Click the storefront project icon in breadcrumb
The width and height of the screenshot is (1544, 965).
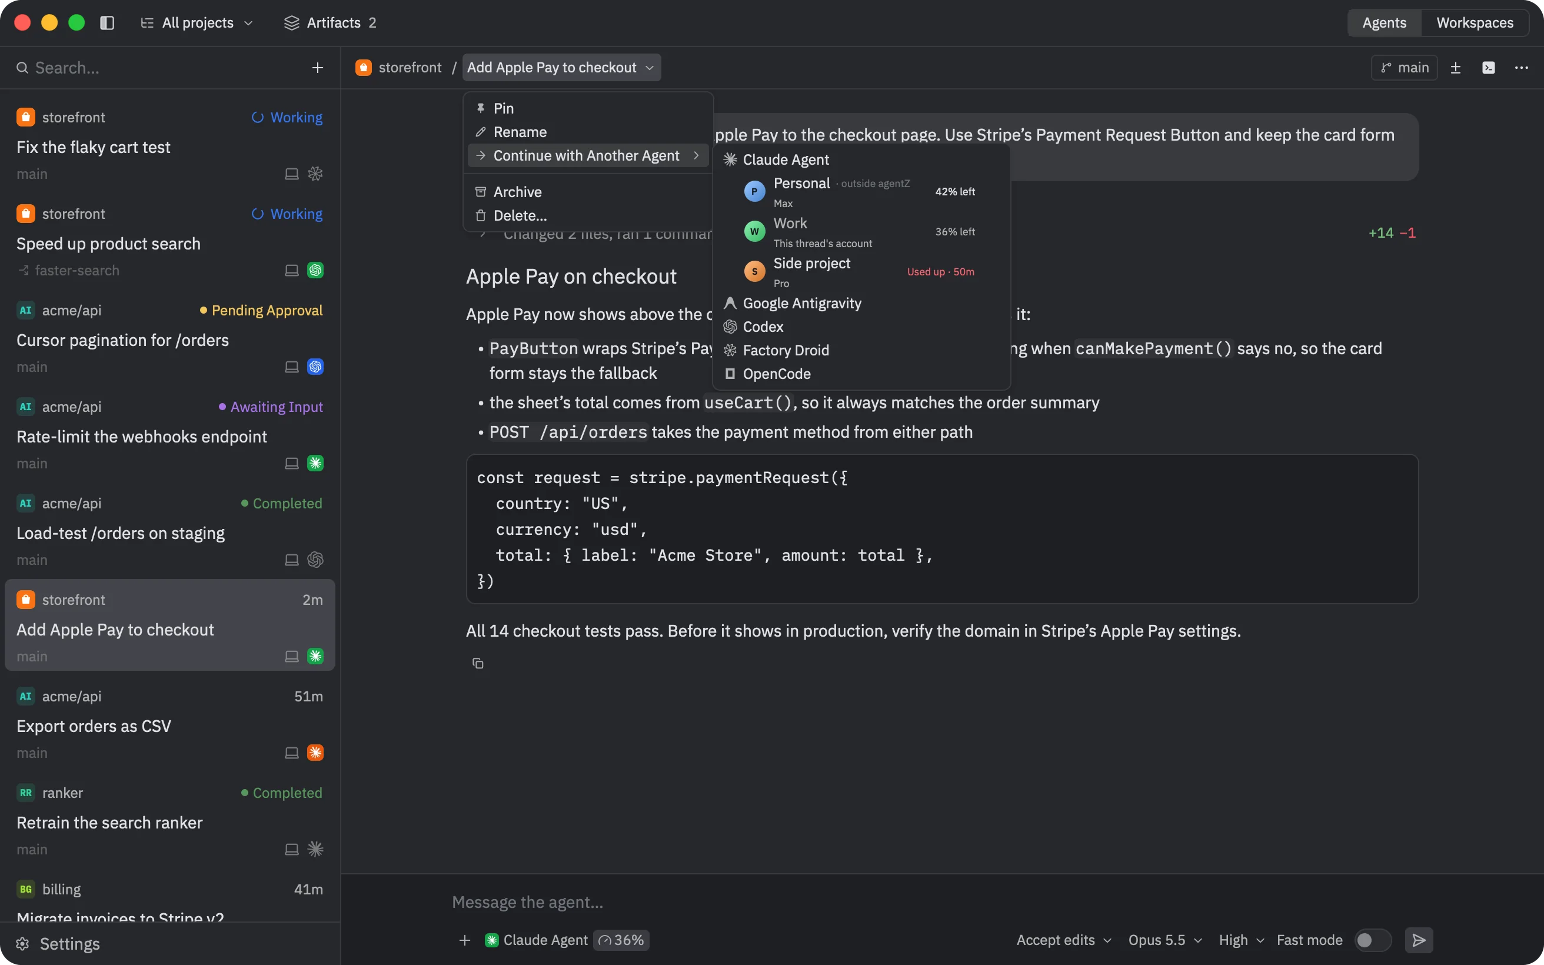click(x=364, y=68)
